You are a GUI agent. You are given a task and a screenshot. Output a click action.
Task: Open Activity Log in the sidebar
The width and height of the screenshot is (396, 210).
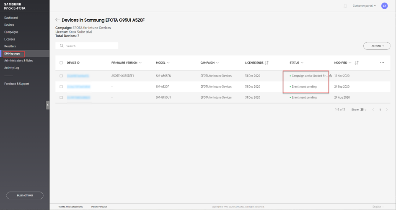point(12,68)
